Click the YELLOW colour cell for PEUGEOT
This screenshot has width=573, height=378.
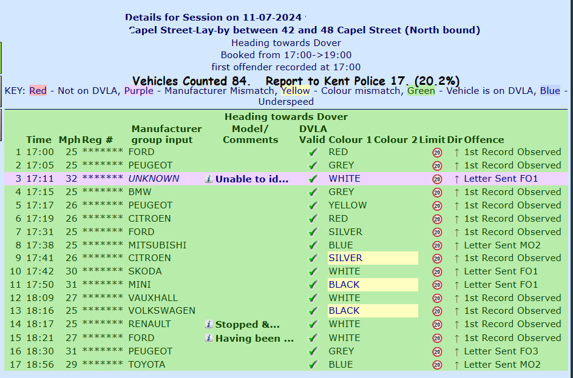tap(348, 205)
